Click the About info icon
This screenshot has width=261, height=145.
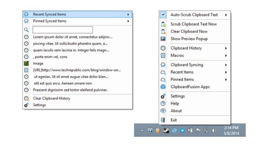pos(163,111)
